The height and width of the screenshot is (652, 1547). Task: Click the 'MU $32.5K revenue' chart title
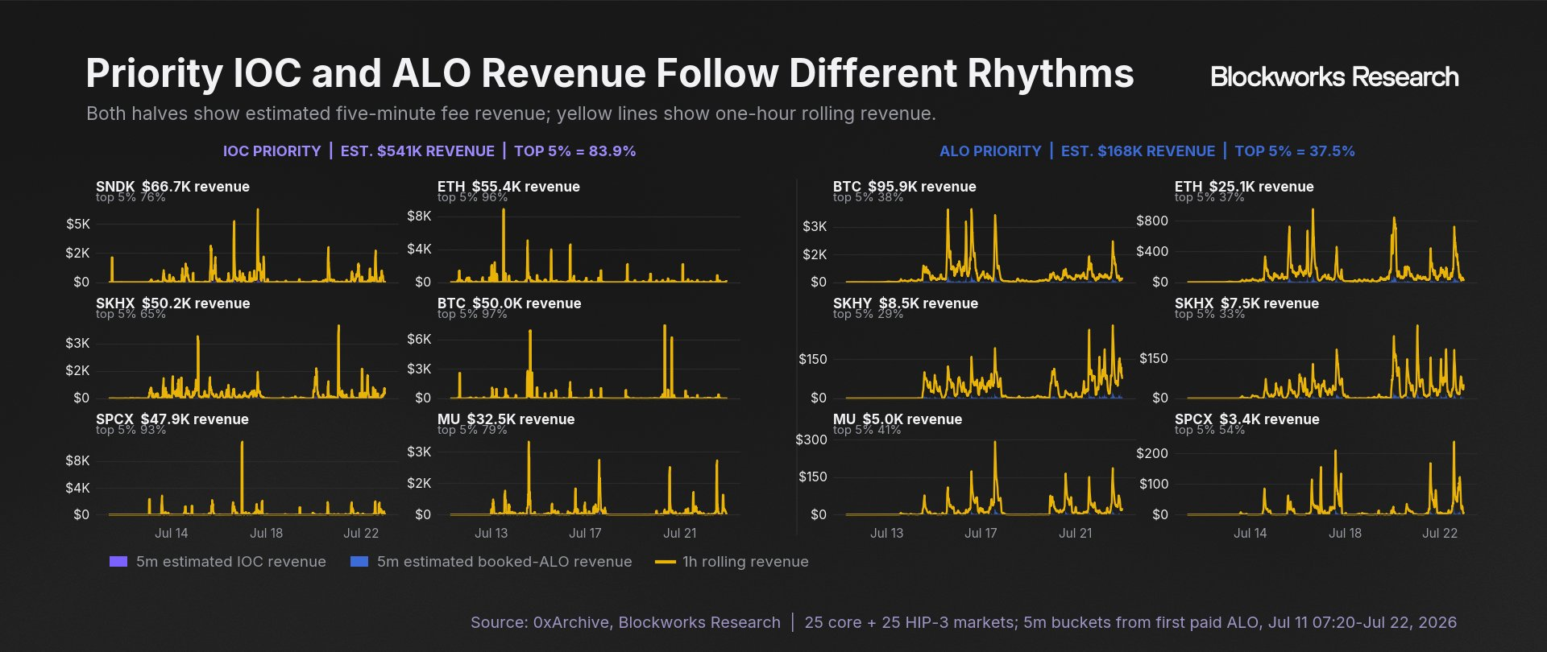click(x=506, y=419)
